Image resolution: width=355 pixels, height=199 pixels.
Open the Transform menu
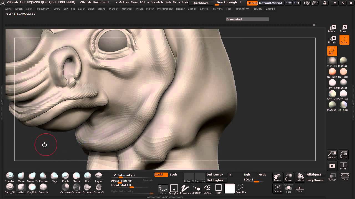click(242, 9)
